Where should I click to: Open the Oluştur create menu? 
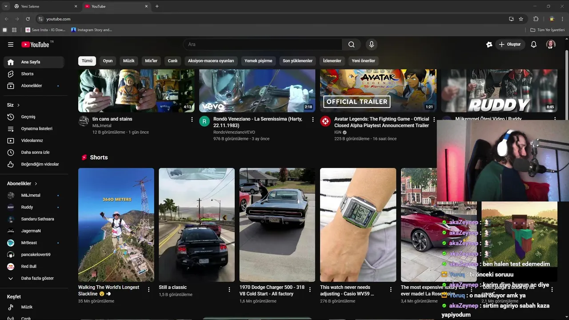point(510,44)
